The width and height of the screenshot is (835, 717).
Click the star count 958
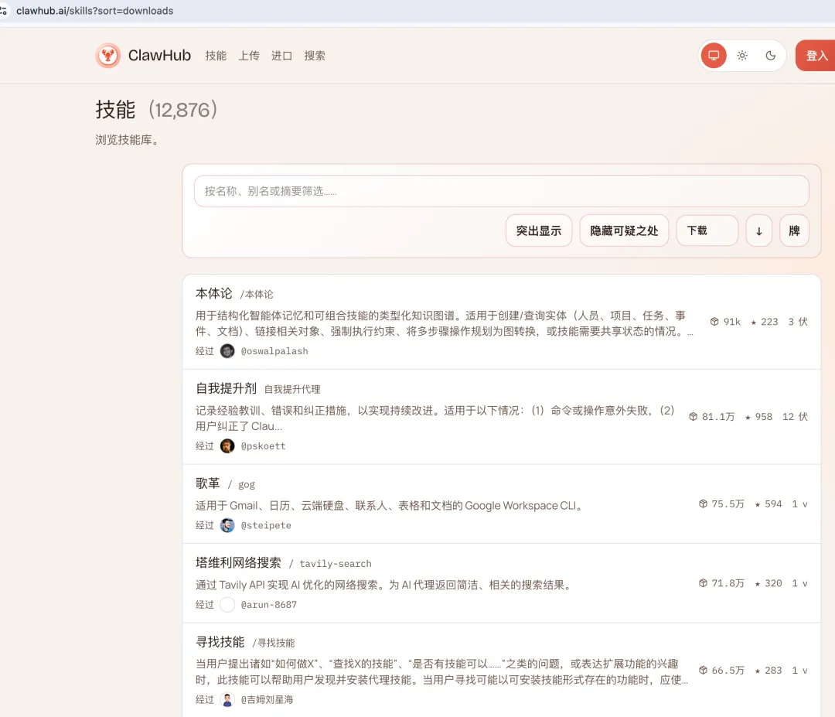tap(763, 417)
